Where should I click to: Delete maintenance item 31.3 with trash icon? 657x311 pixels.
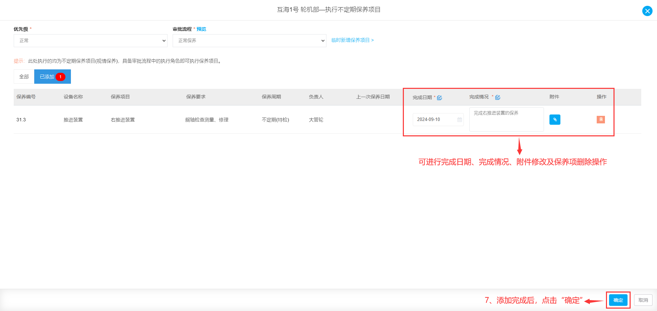601,120
